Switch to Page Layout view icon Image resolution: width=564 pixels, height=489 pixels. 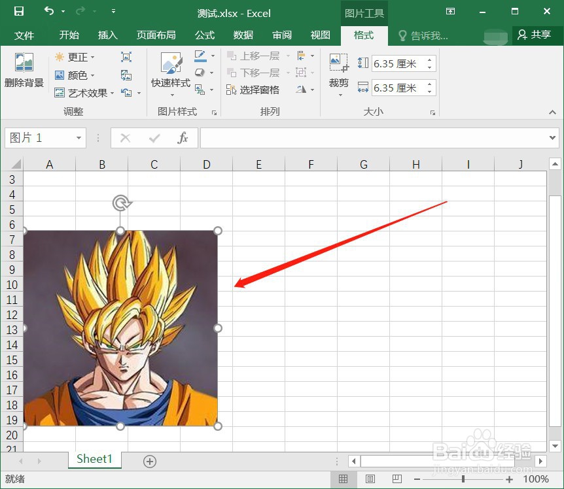point(370,479)
